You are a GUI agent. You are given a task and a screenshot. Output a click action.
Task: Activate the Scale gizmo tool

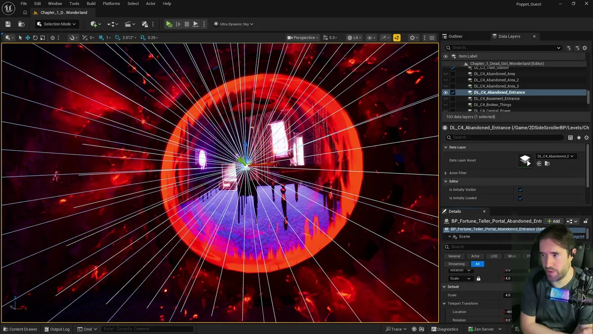(x=42, y=38)
